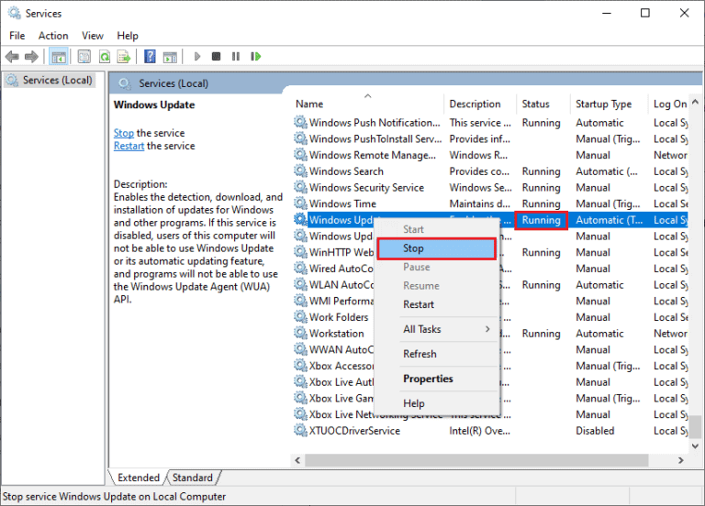
Task: Select the Windows Remote Manage row
Action: pos(491,155)
